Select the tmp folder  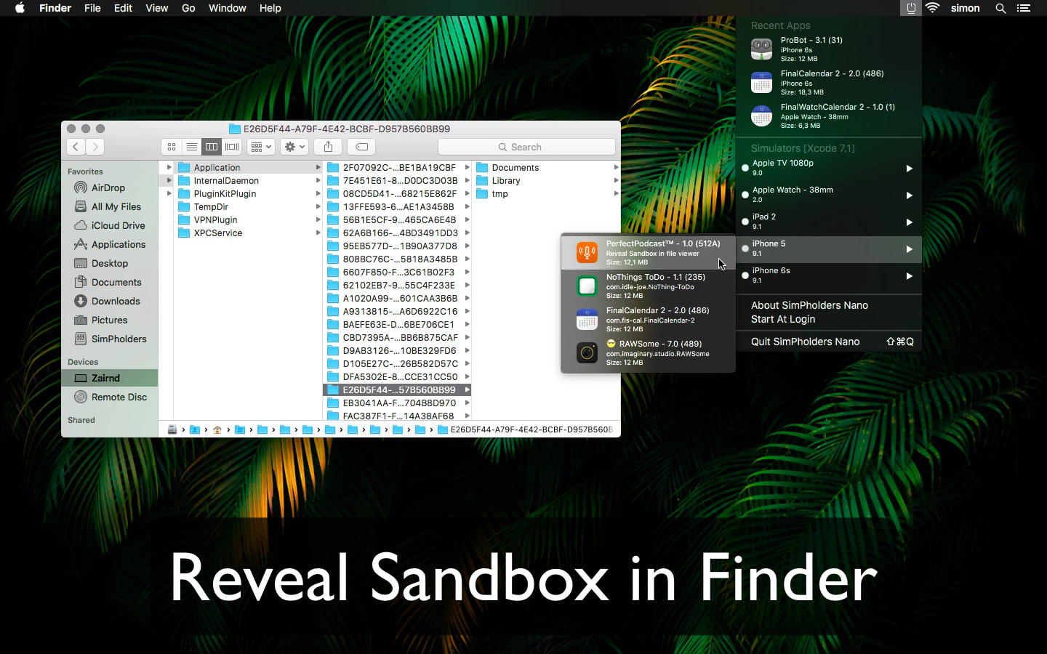click(x=546, y=193)
